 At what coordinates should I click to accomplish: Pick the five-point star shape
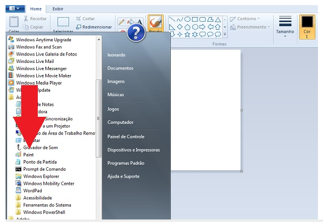coord(187,34)
